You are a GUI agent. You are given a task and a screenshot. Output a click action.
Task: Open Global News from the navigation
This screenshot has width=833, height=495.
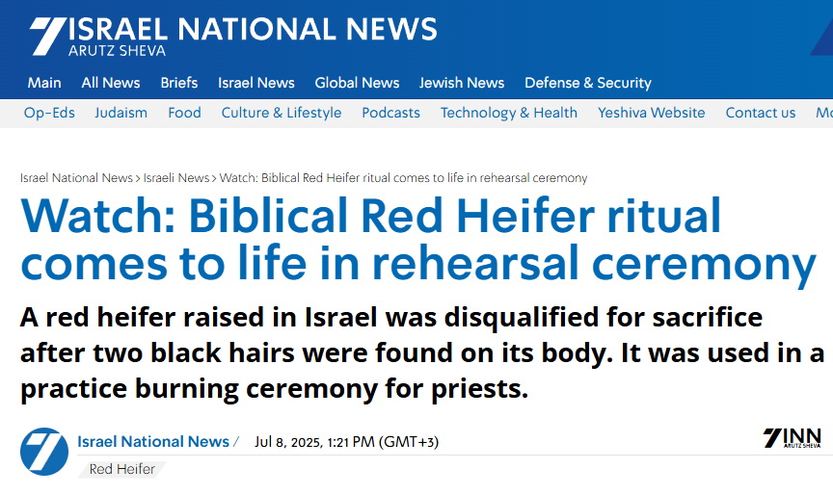point(357,83)
